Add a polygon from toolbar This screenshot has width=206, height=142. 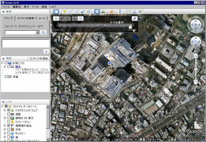71,12
